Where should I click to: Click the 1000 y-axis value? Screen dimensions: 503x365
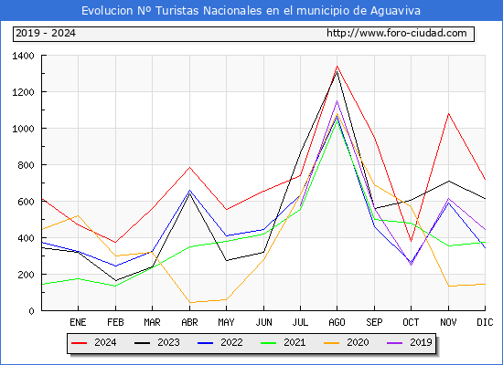[23, 129]
